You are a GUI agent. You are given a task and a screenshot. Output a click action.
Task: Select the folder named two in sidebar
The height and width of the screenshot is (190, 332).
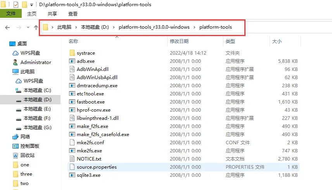pos(24,183)
